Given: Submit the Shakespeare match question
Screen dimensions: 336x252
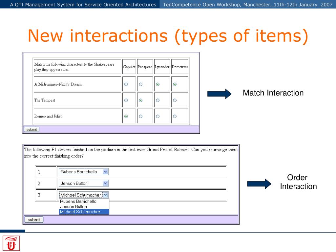Looking at the screenshot, I should [x=31, y=129].
